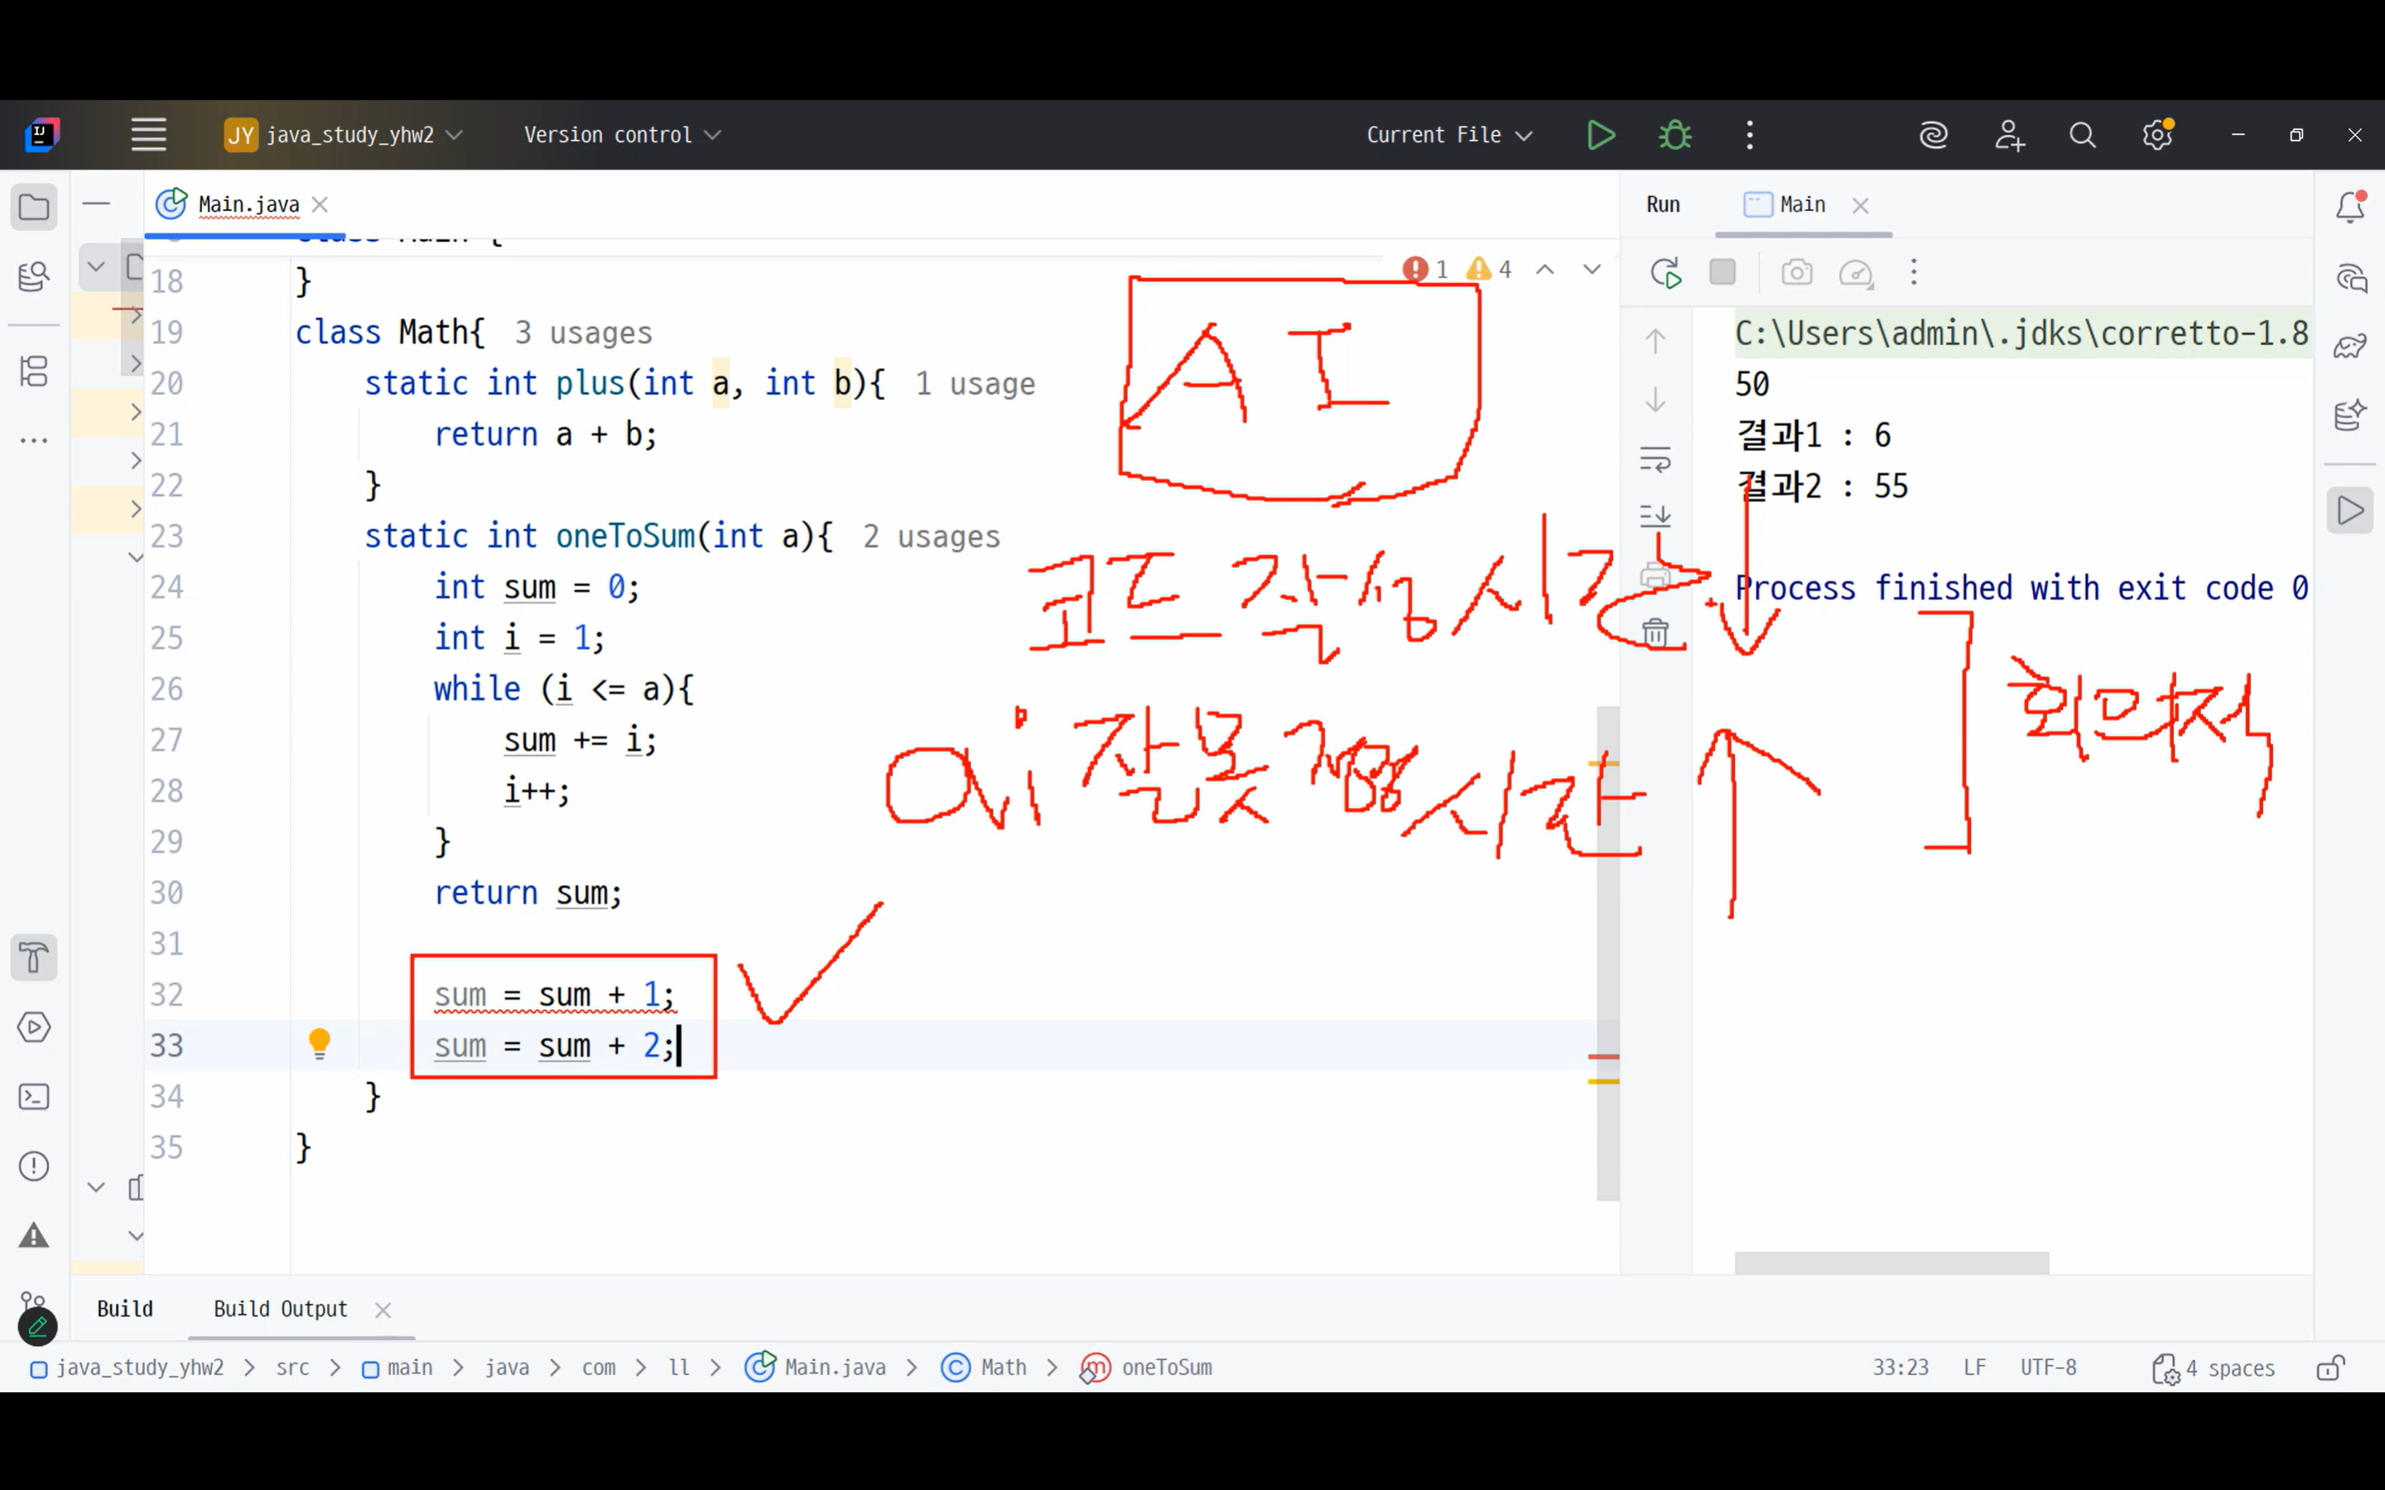The width and height of the screenshot is (2385, 1490).
Task: Go to line via 33:23 caret position
Action: point(1900,1367)
